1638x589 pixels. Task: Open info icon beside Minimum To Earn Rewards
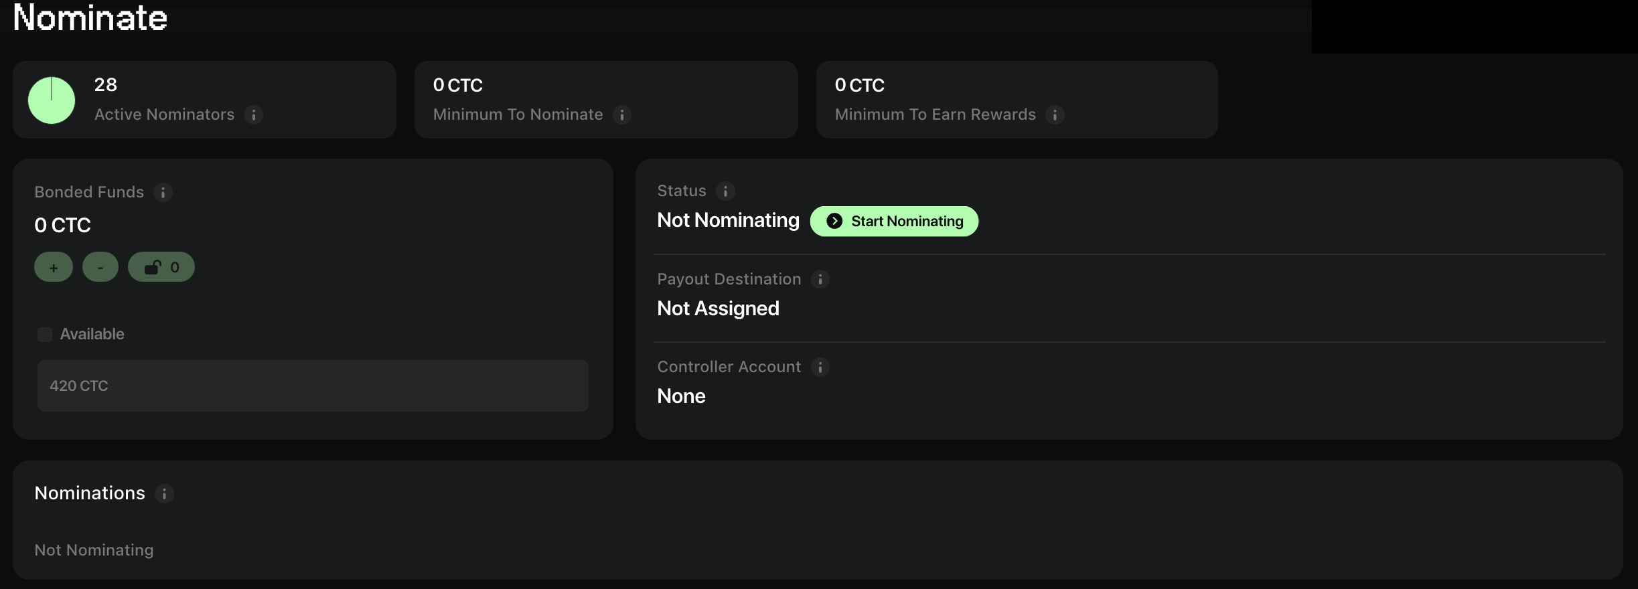click(1055, 115)
